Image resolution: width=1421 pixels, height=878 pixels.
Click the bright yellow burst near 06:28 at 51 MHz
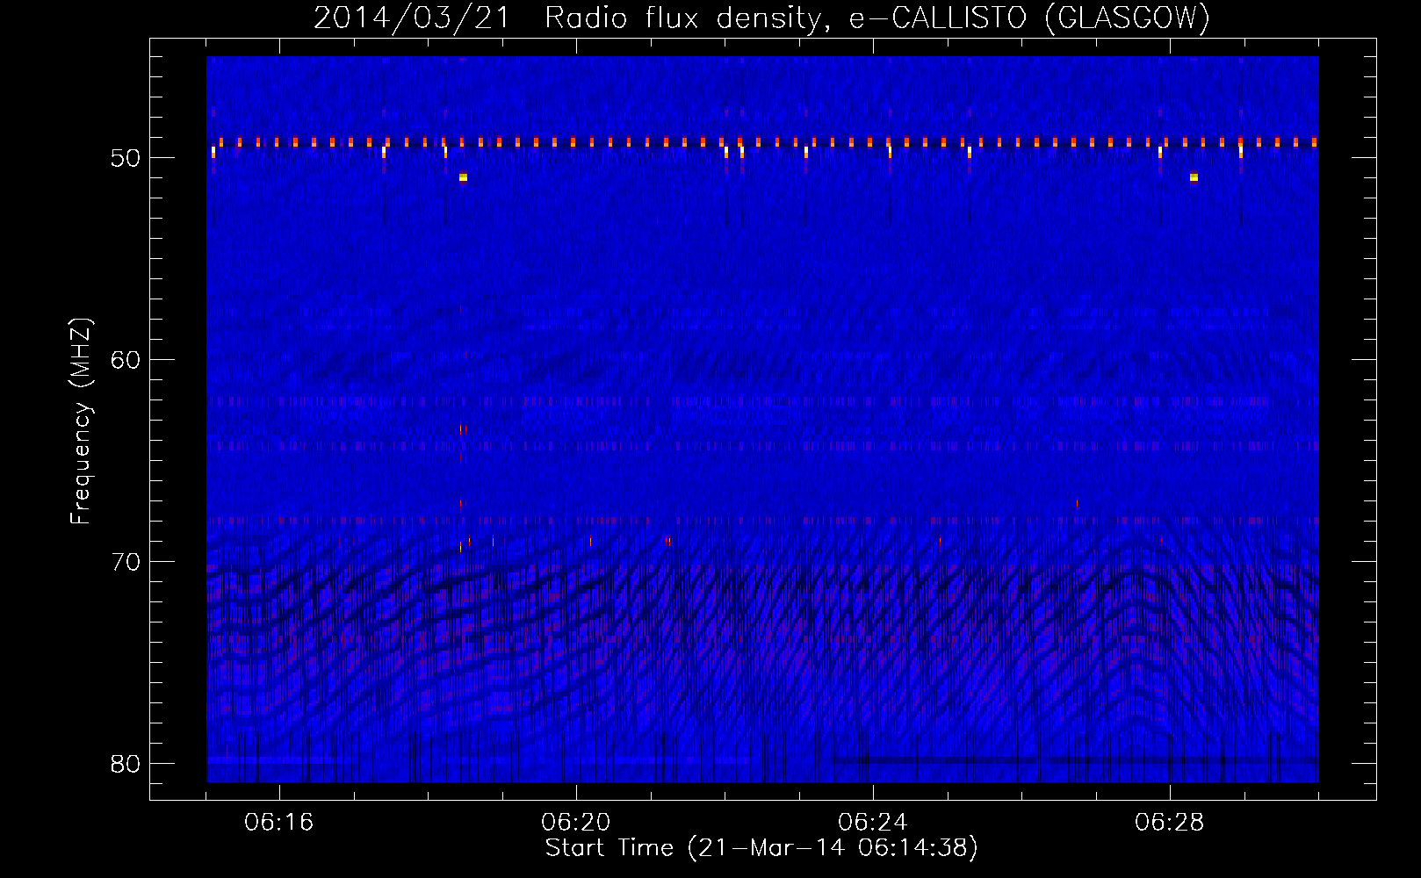click(x=1194, y=177)
